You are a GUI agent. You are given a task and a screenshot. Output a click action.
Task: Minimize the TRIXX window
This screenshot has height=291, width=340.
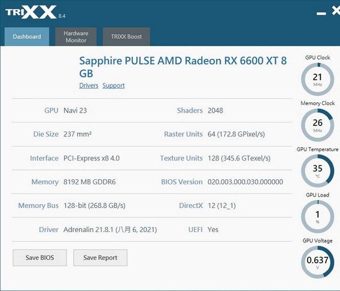coord(321,13)
